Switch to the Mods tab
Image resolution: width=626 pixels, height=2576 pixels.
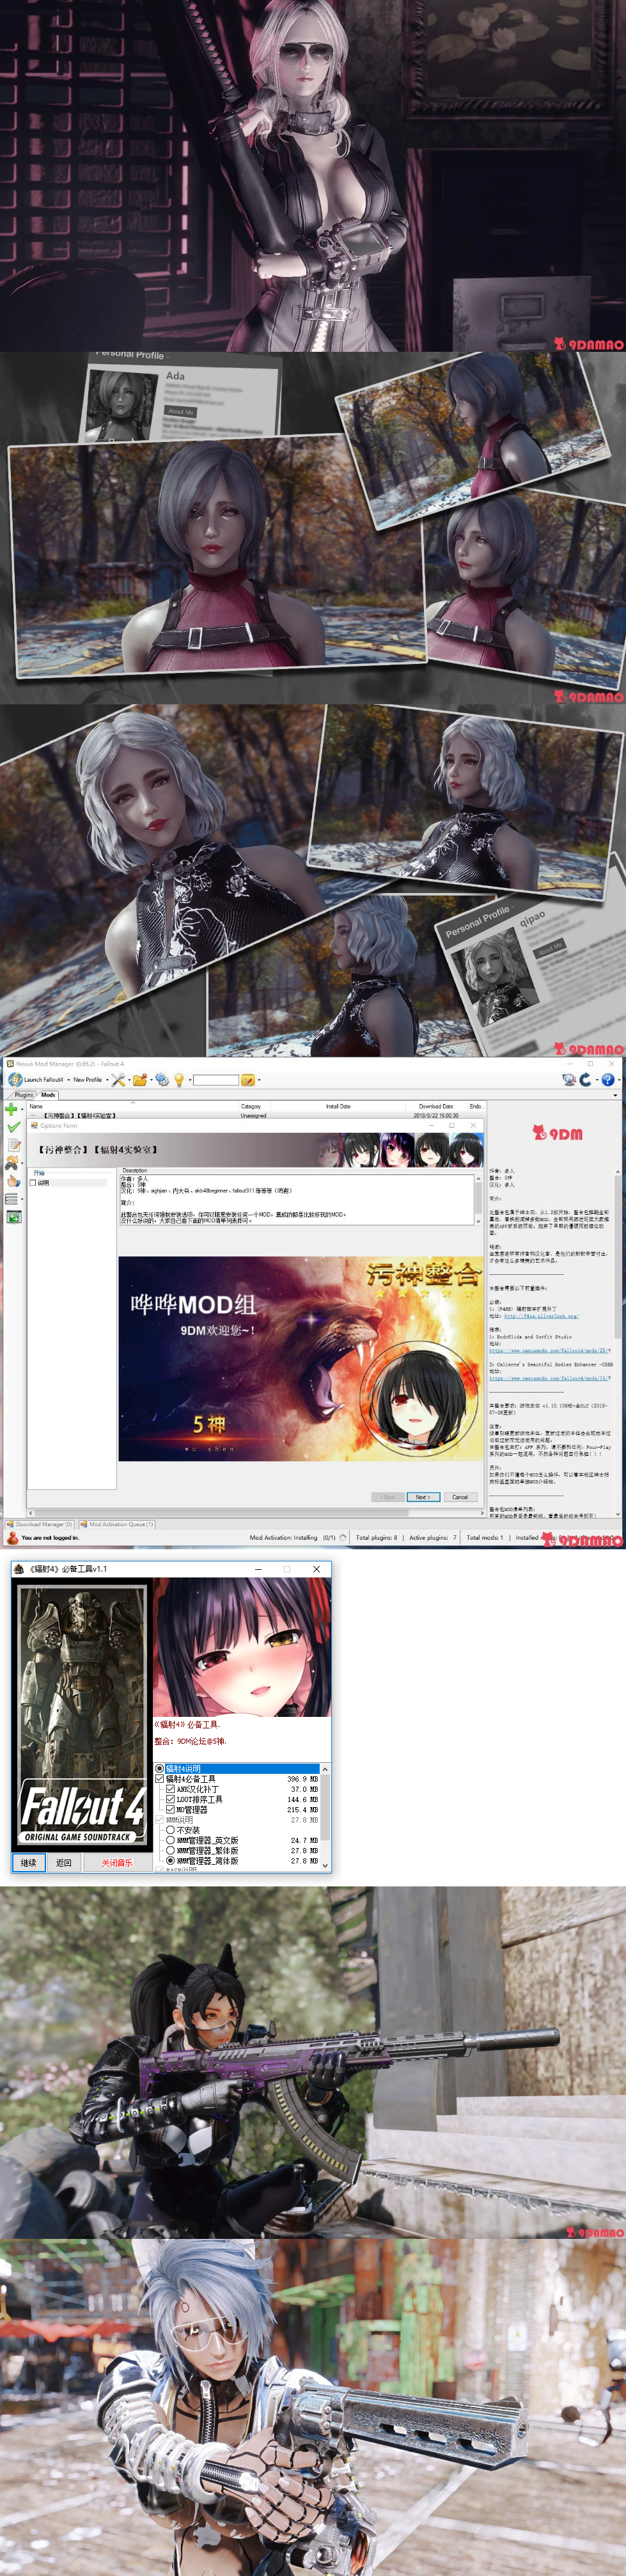point(48,1095)
